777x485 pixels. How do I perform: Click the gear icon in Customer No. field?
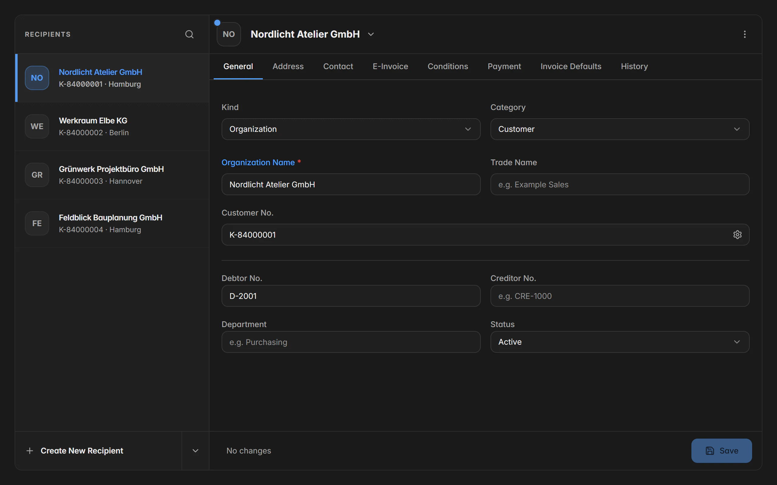(737, 235)
